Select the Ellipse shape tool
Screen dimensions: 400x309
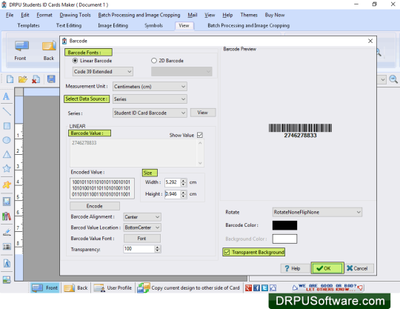(x=7, y=140)
